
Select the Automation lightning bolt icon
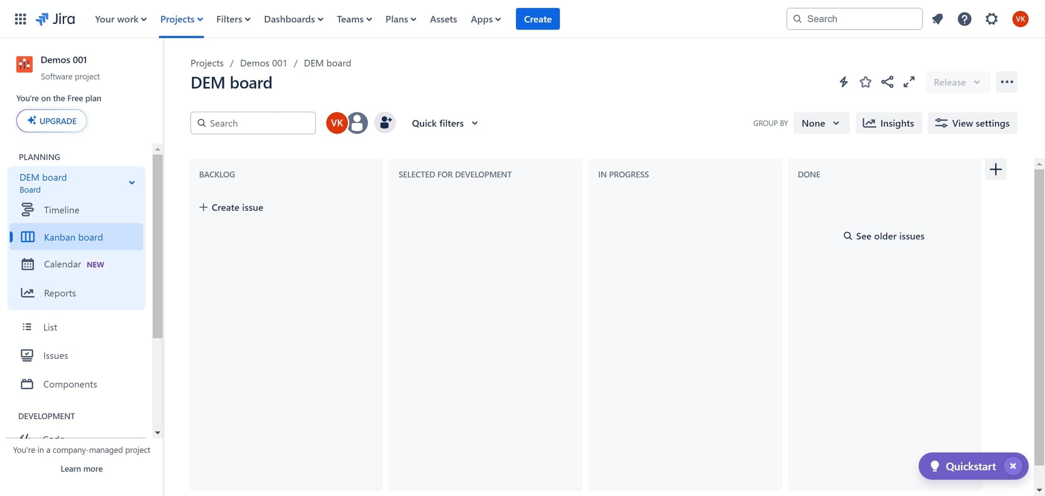[x=843, y=82]
